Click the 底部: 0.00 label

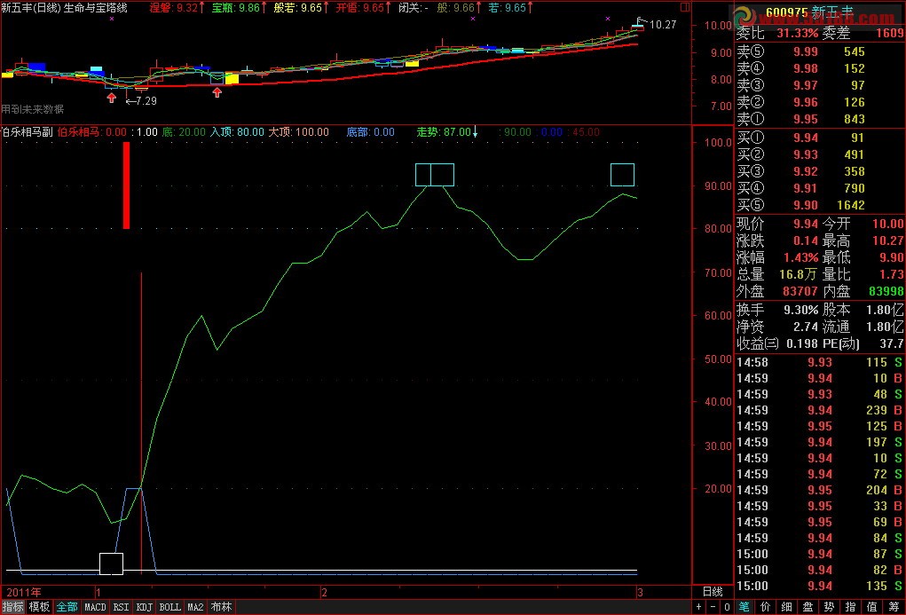(x=370, y=131)
